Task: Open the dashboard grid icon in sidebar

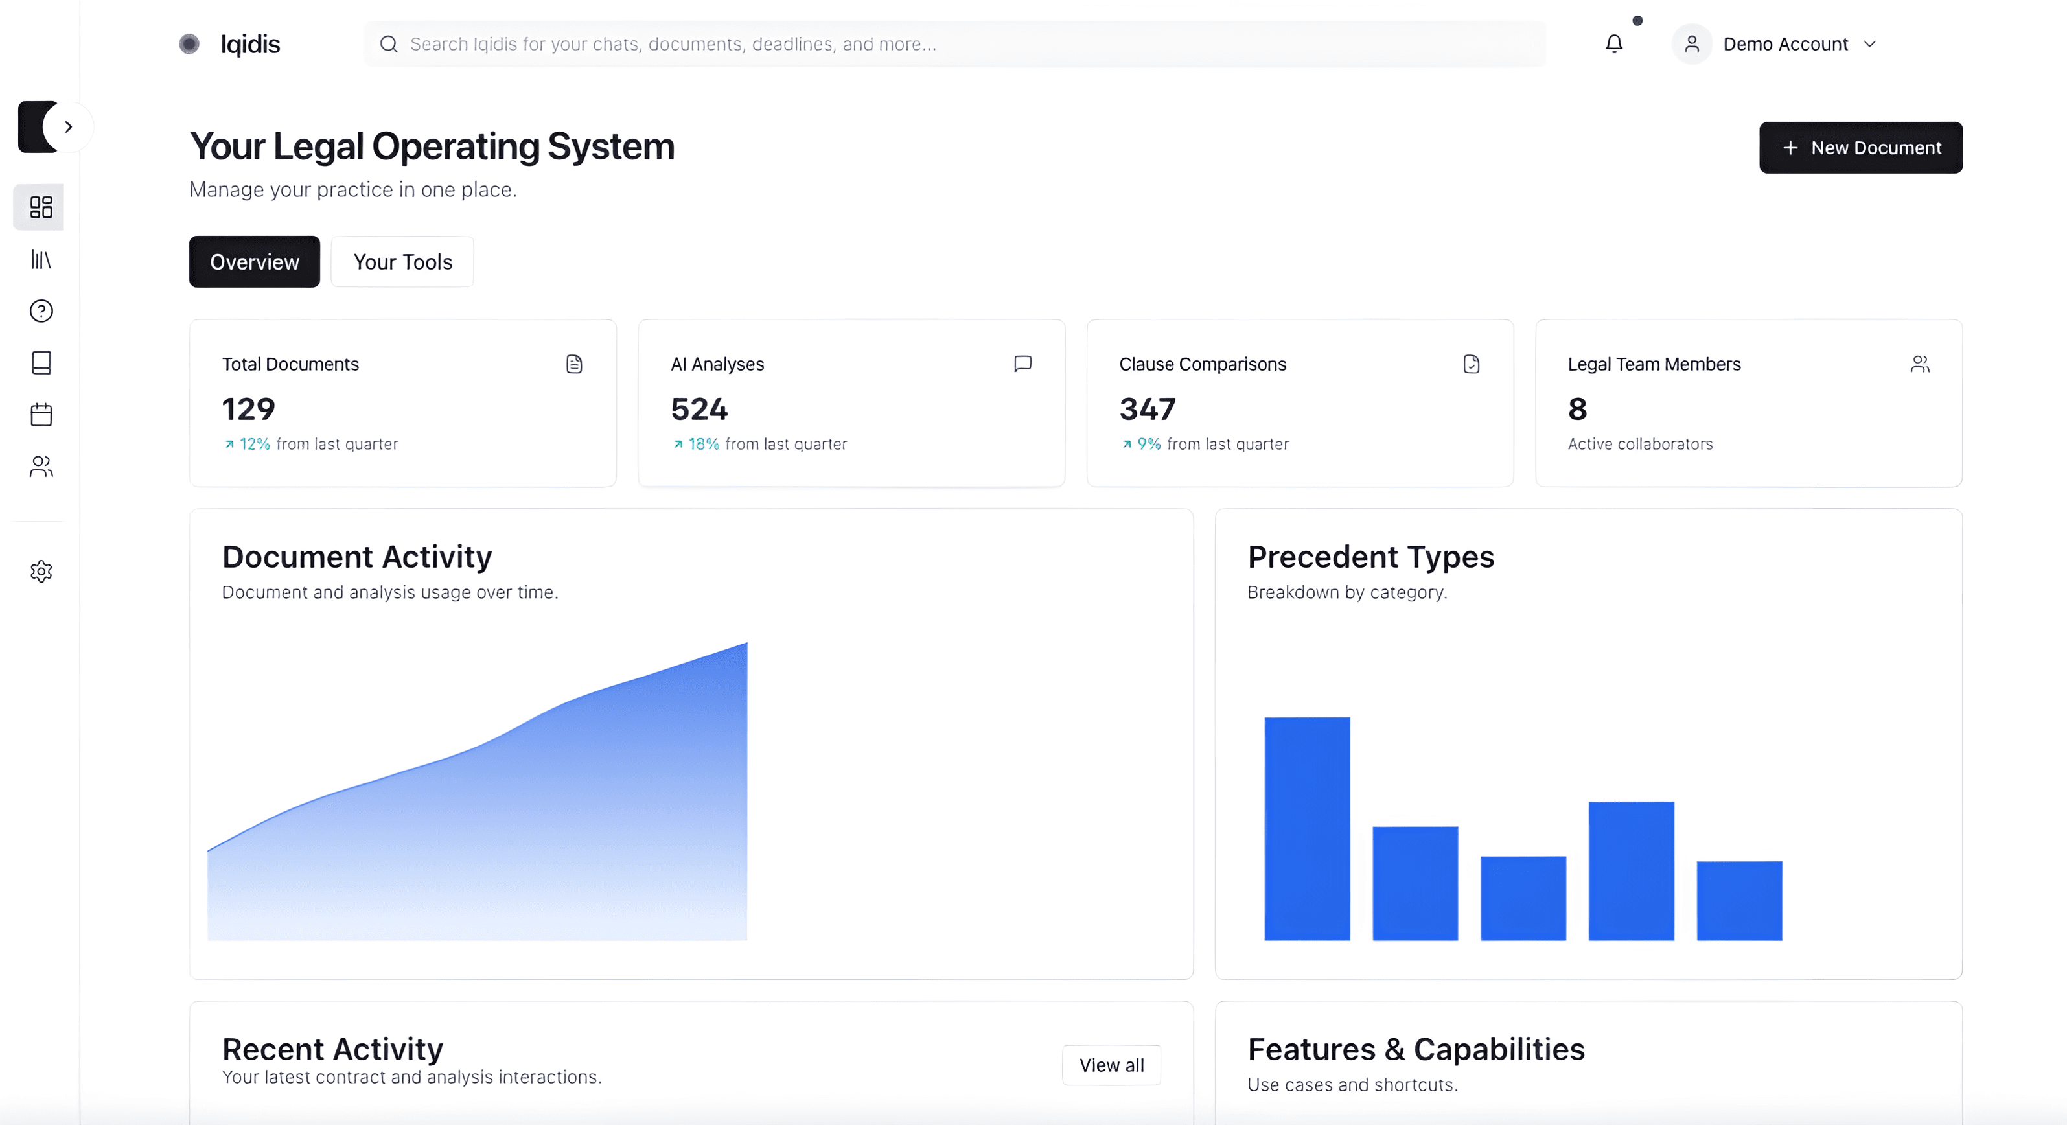Action: (x=41, y=207)
